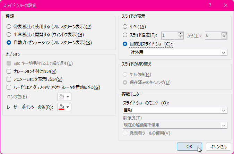Choose 自動プレゼンテーション full screen option
The width and height of the screenshot is (234, 154).
coord(9,43)
